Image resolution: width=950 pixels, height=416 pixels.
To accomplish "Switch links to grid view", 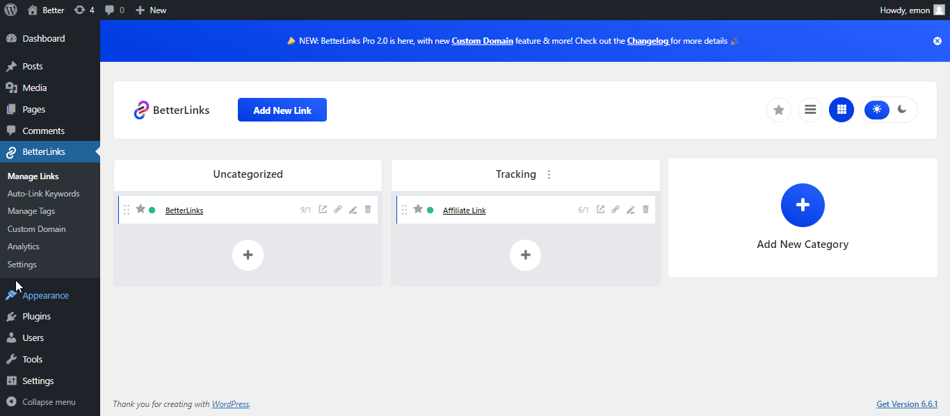I will (x=841, y=109).
